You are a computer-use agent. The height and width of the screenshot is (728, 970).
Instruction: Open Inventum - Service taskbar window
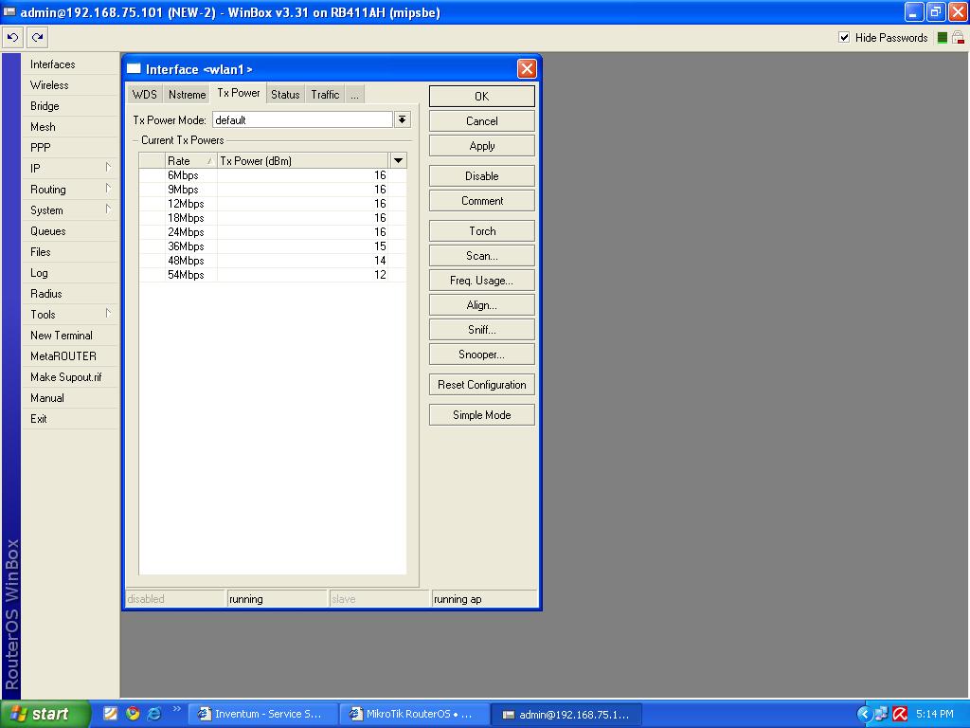pos(263,714)
